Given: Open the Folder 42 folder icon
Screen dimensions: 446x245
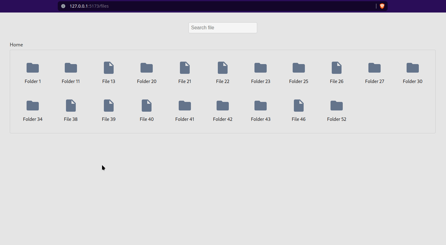Looking at the screenshot, I should pos(223,106).
